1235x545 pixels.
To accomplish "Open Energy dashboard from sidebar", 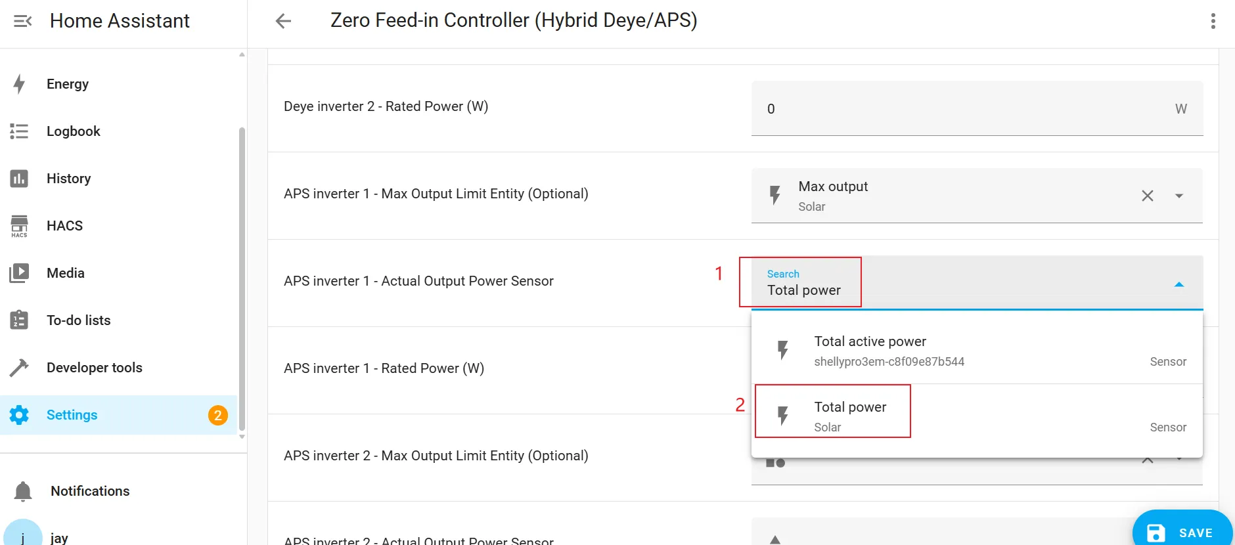I will coord(67,84).
